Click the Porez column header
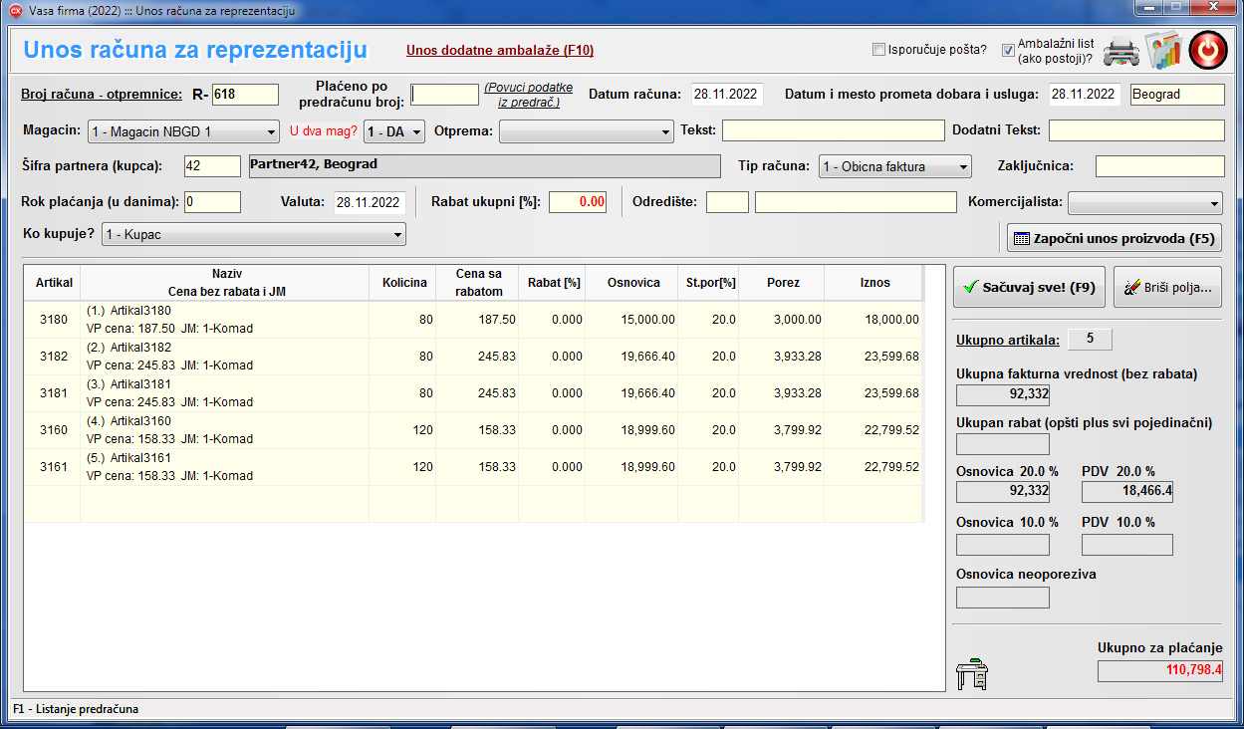This screenshot has height=729, width=1244. point(782,283)
